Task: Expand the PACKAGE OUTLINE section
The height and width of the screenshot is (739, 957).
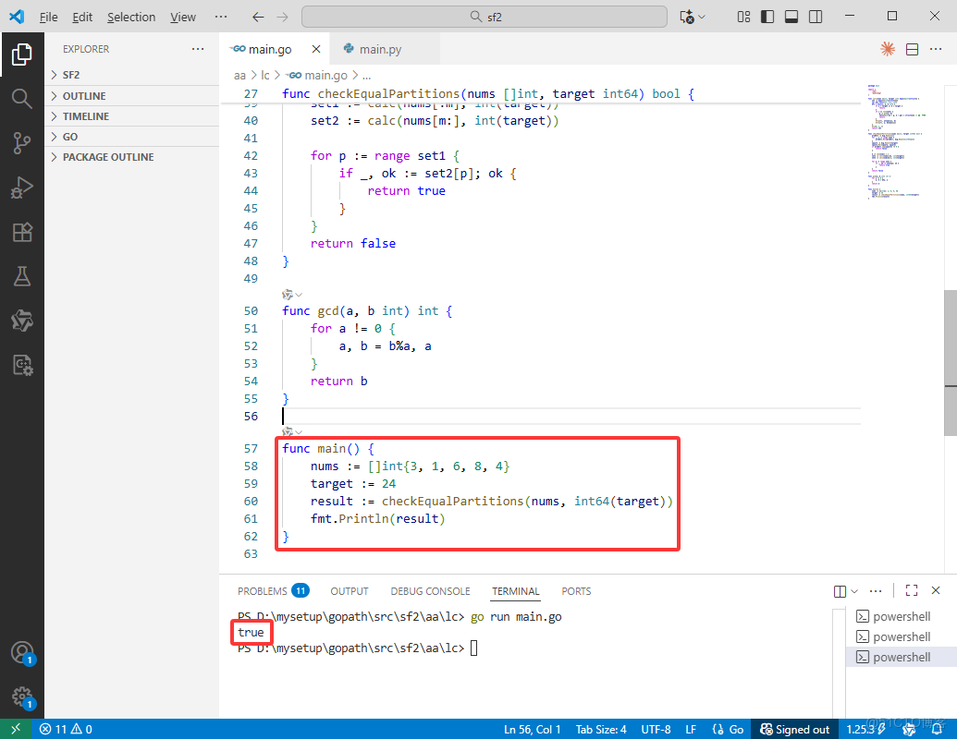Action: pos(132,157)
